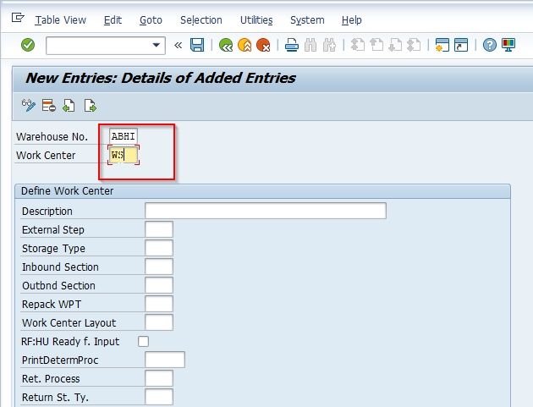Click the New Entries: Details of Added Entries title
Image resolution: width=533 pixels, height=407 pixels.
(x=161, y=78)
